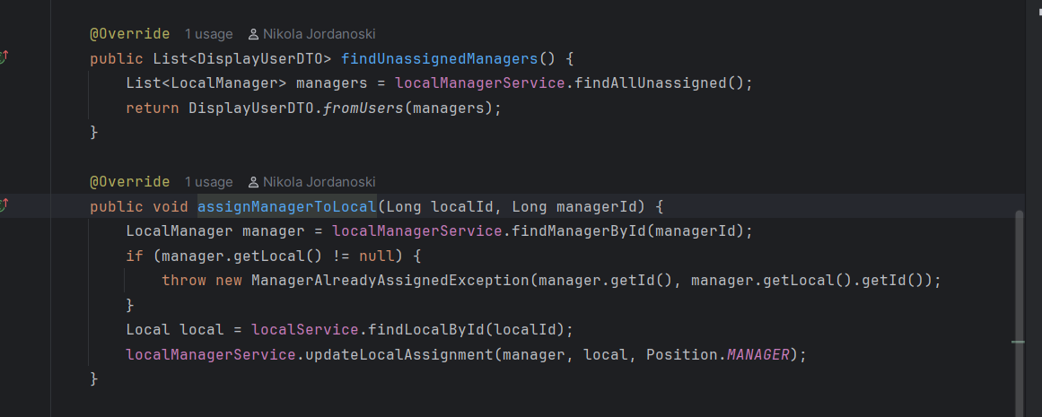1042x417 pixels.
Task: Click the implements gutter icon beside assignManagerToLocal
Action: (x=4, y=206)
